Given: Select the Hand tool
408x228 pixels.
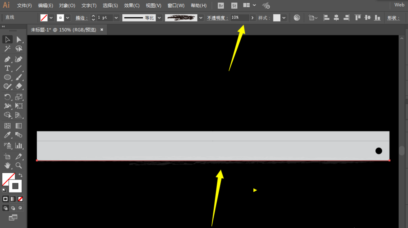Looking at the screenshot, I should click(7, 165).
